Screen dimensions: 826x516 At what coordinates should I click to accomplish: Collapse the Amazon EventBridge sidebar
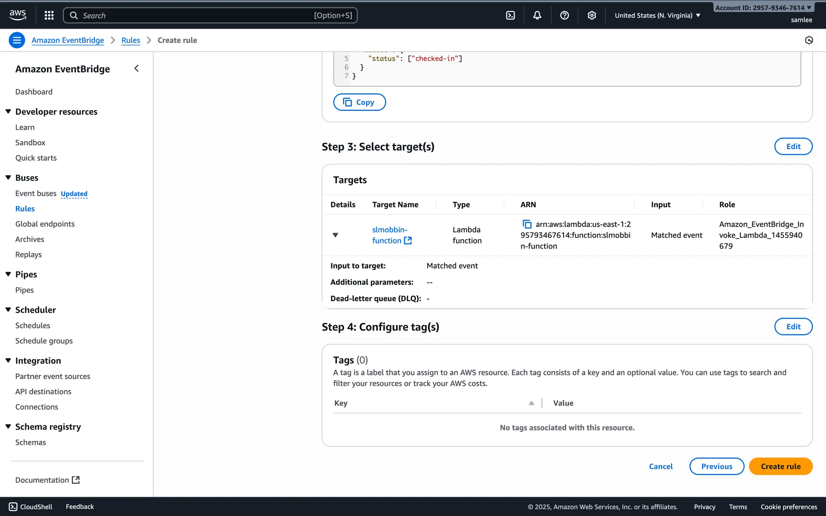[136, 68]
